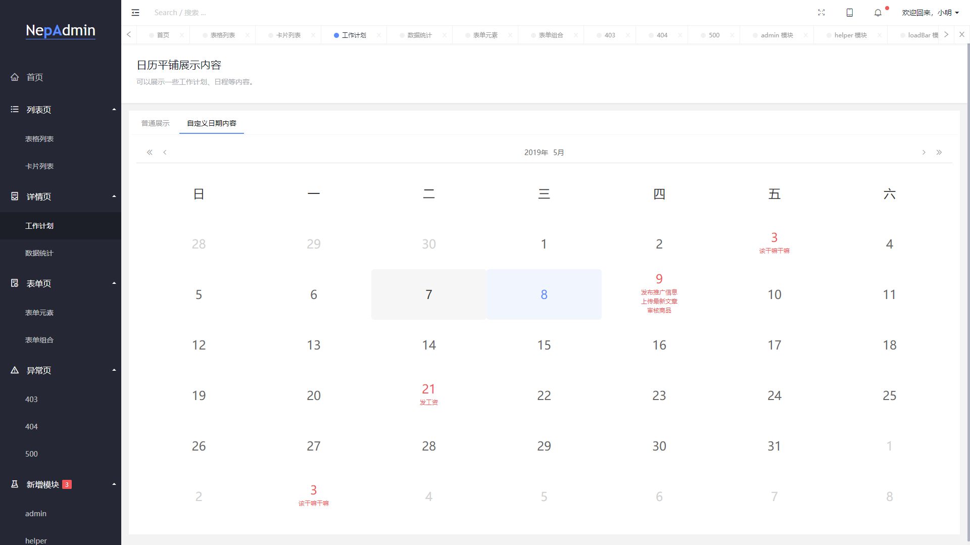Image resolution: width=970 pixels, height=545 pixels.
Task: Select May 7 in the calendar
Action: click(429, 294)
